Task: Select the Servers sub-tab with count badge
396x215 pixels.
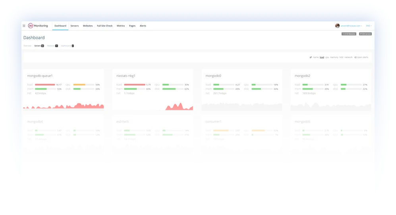Action: click(39, 46)
